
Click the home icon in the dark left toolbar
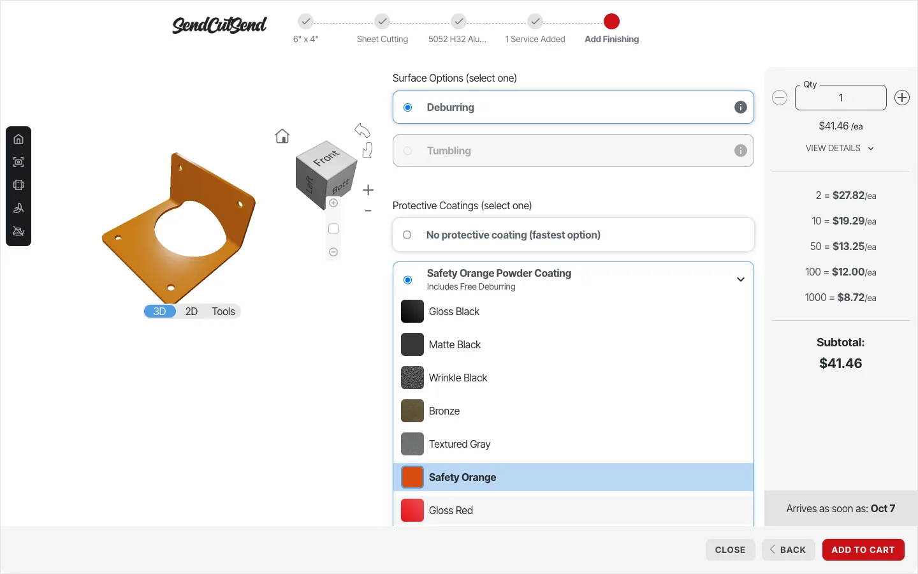click(x=18, y=139)
